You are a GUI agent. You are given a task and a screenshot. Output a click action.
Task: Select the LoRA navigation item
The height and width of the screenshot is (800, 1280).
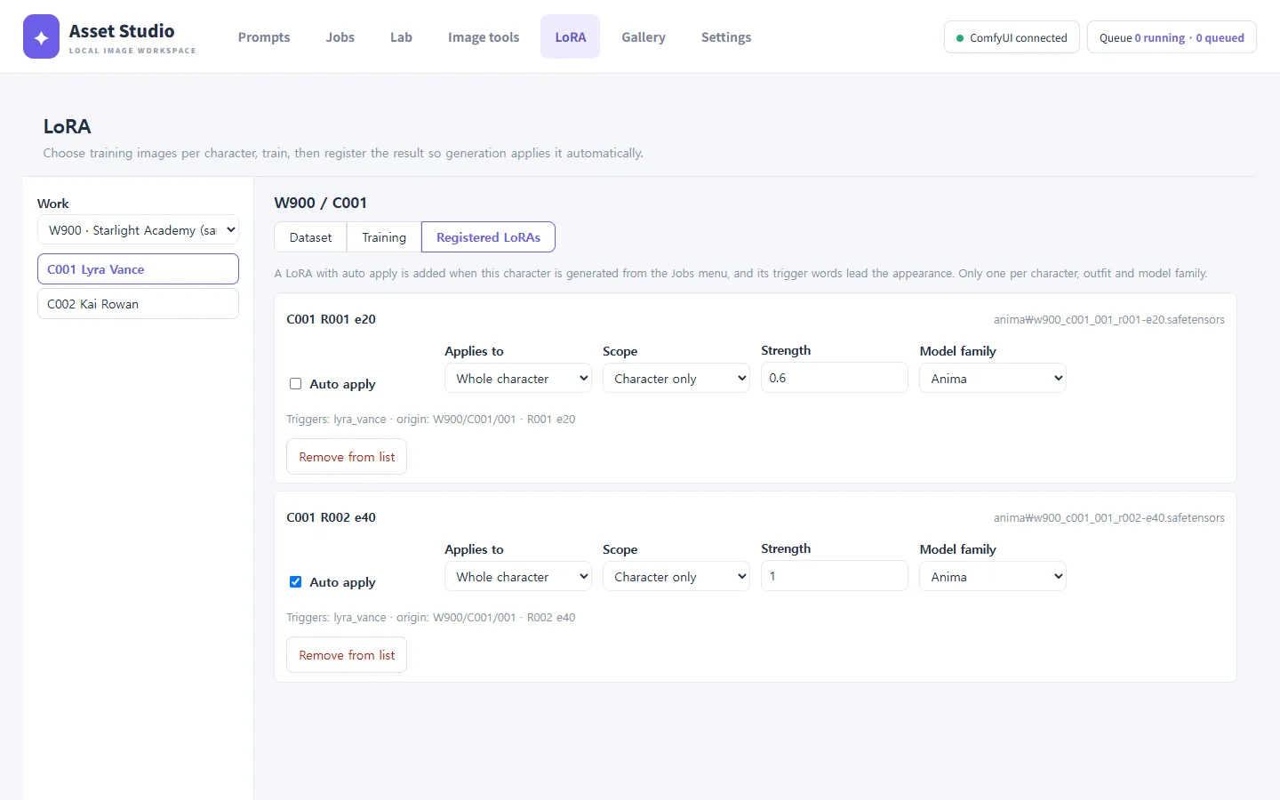coord(571,37)
